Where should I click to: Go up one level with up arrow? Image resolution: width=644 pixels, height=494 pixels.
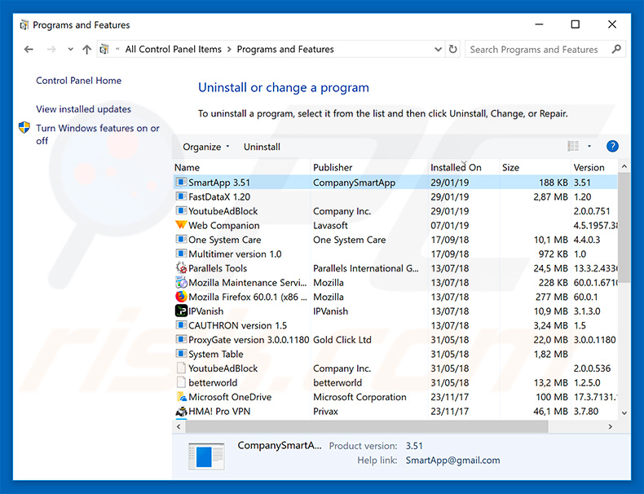coord(86,50)
